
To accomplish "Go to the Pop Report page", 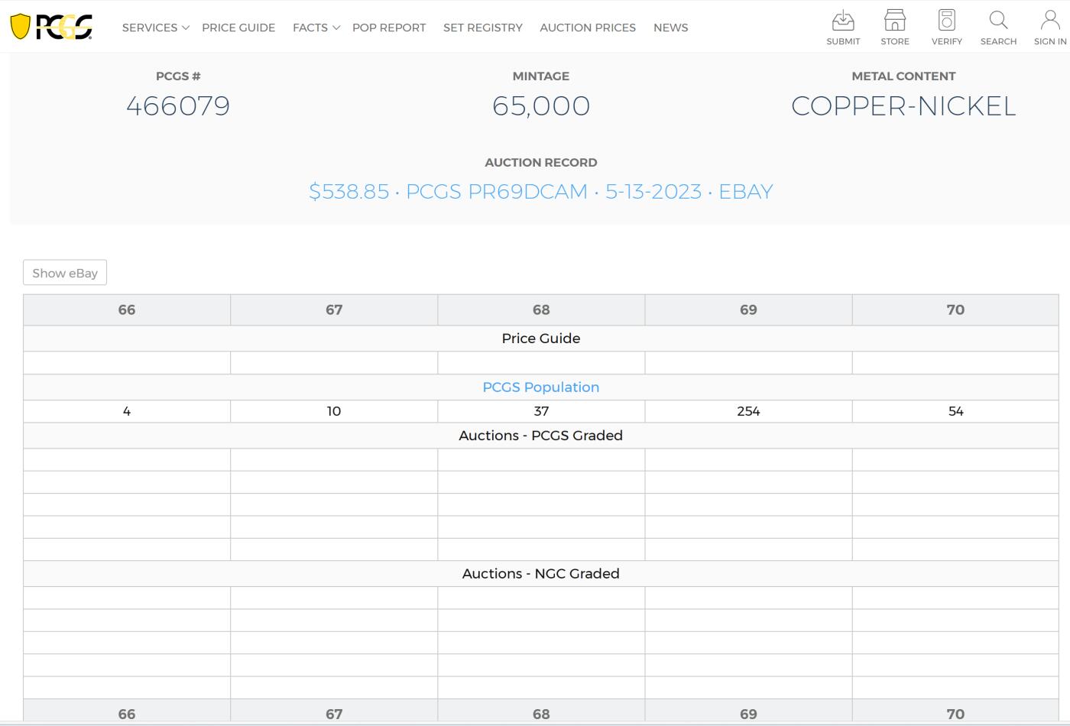I will click(x=389, y=28).
